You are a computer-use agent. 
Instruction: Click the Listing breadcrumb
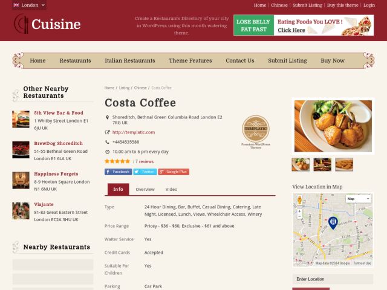pyautogui.click(x=124, y=88)
